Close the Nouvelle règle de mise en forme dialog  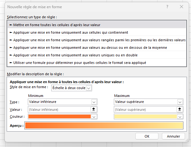click(x=181, y=7)
